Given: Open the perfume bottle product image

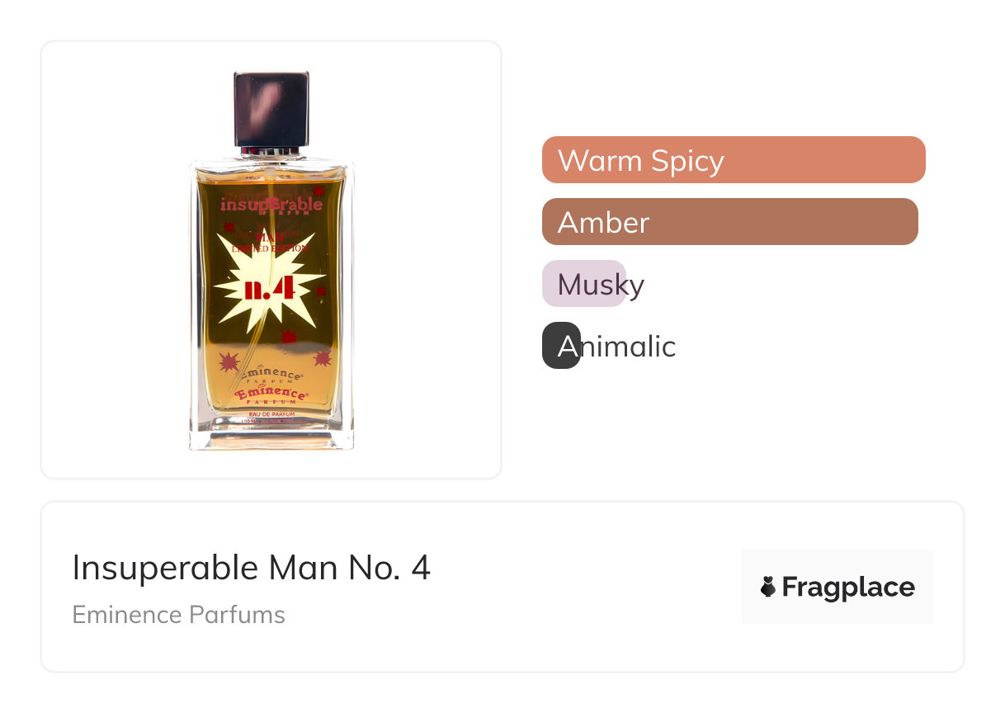Looking at the screenshot, I should tap(271, 260).
